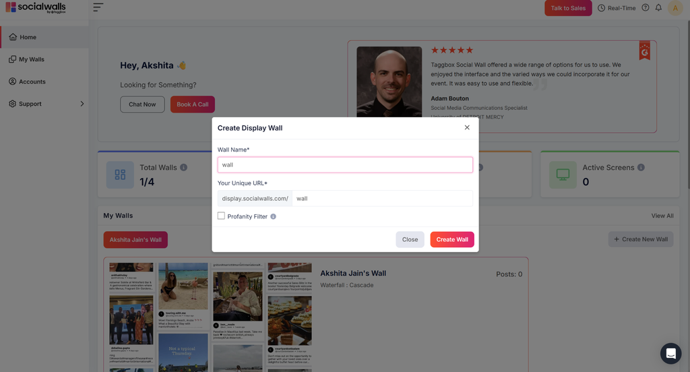Enable the Profanity Filter checkbox

pos(221,216)
